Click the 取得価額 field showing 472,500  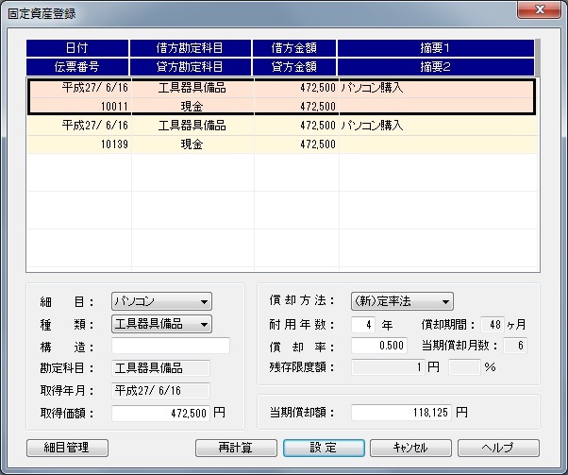click(x=160, y=413)
